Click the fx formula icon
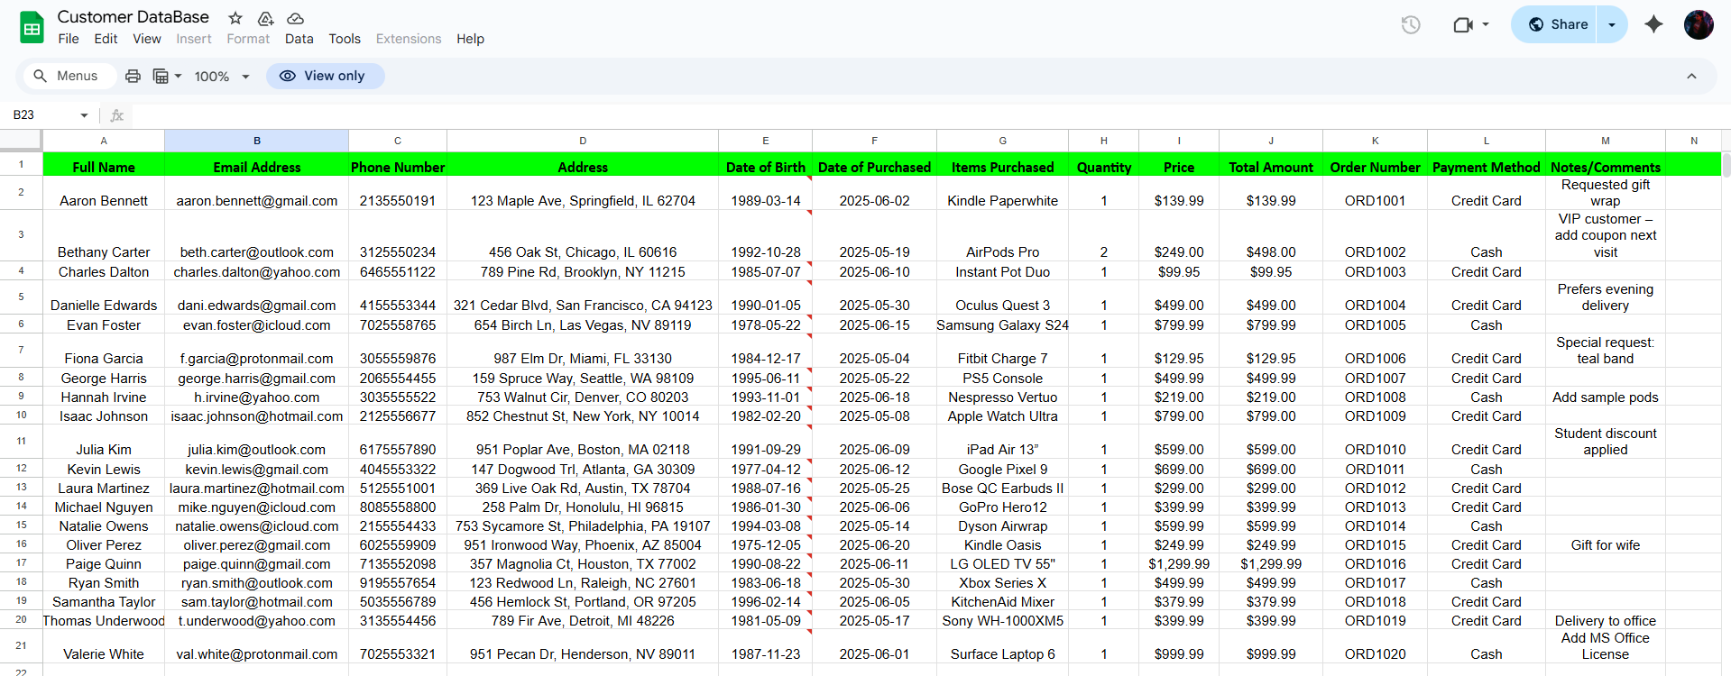Screen dimensions: 1731x676 116,115
